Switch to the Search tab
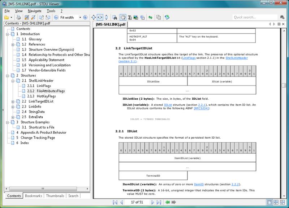289x208 pixels. (73, 196)
